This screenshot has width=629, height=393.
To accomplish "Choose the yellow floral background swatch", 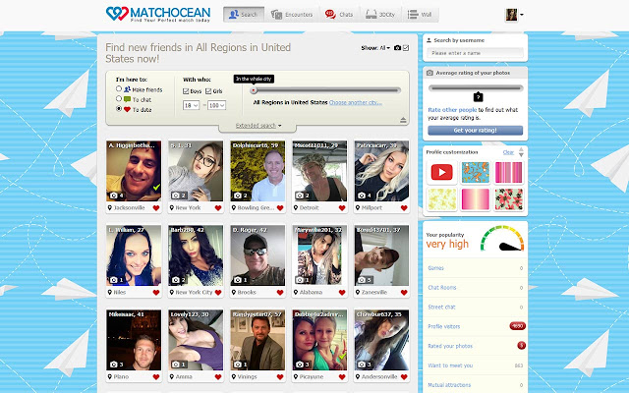I will click(x=441, y=199).
